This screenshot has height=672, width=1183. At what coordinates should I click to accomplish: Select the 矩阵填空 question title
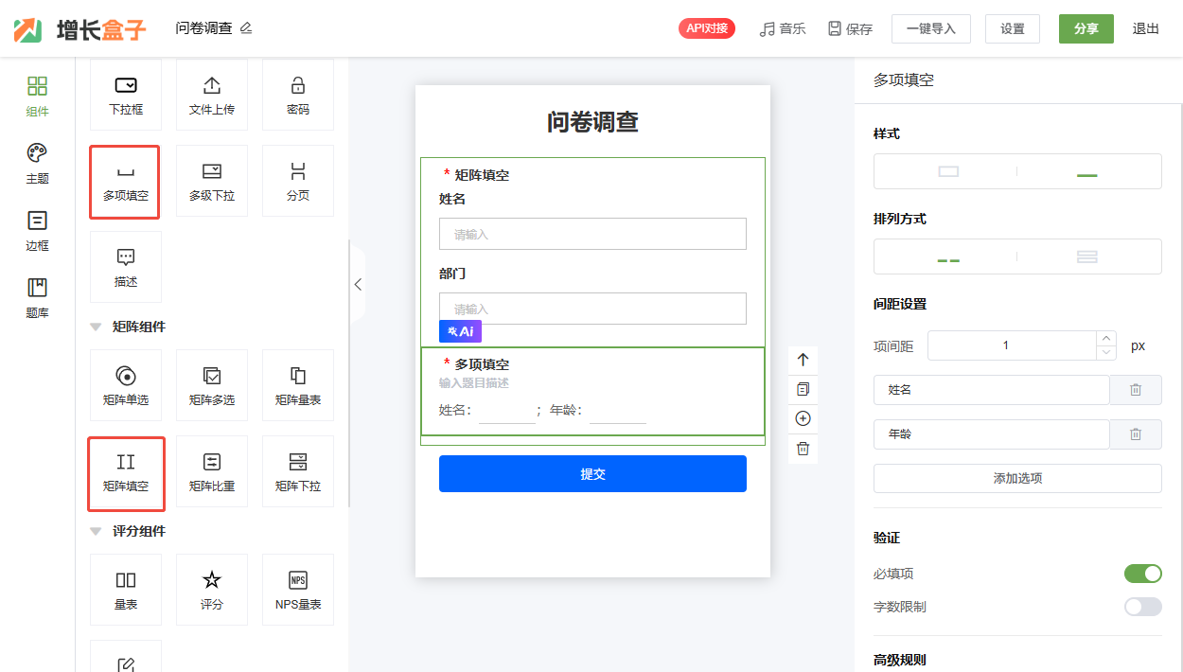[x=482, y=175]
